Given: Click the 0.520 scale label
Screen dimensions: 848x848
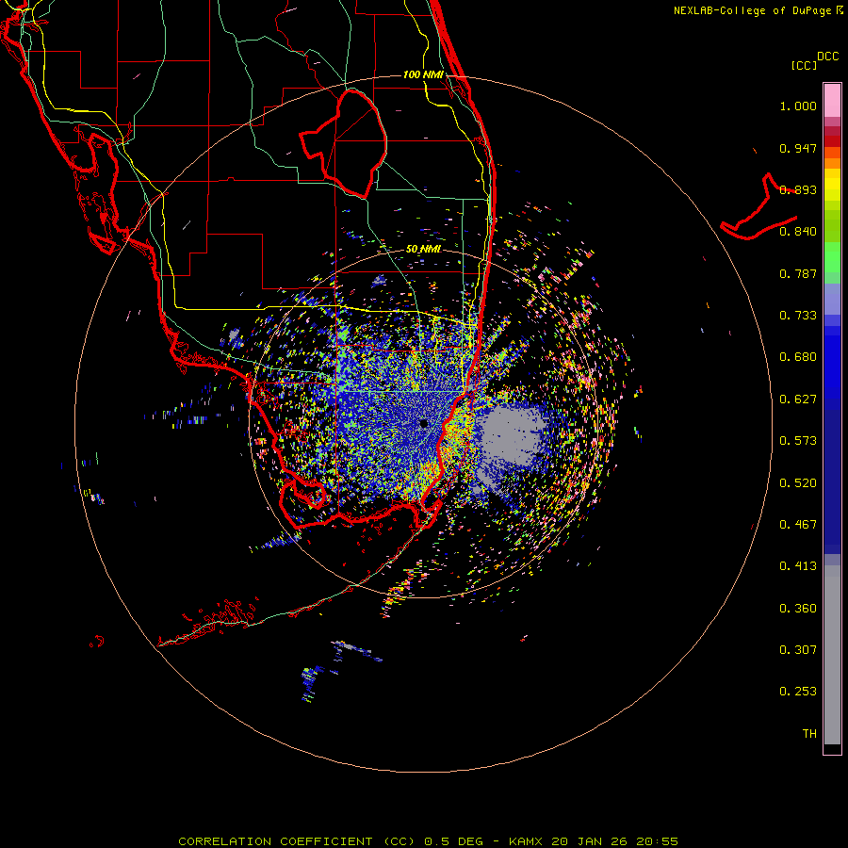Looking at the screenshot, I should (798, 483).
